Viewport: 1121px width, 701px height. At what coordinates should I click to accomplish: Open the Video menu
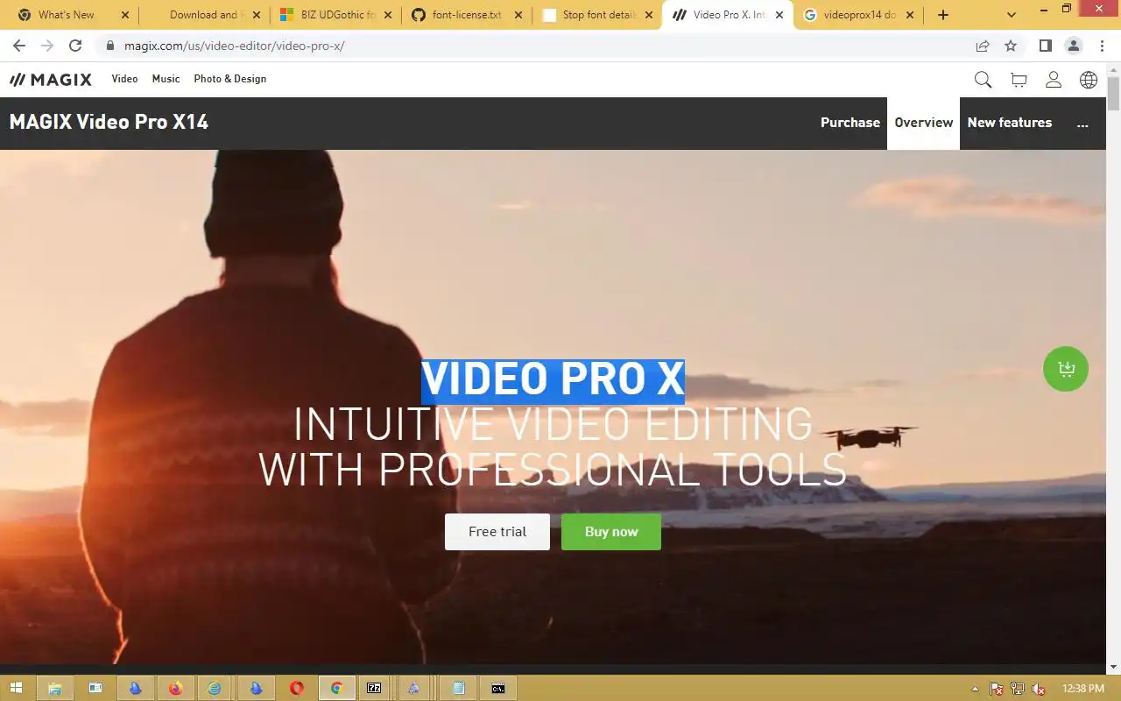click(x=124, y=79)
